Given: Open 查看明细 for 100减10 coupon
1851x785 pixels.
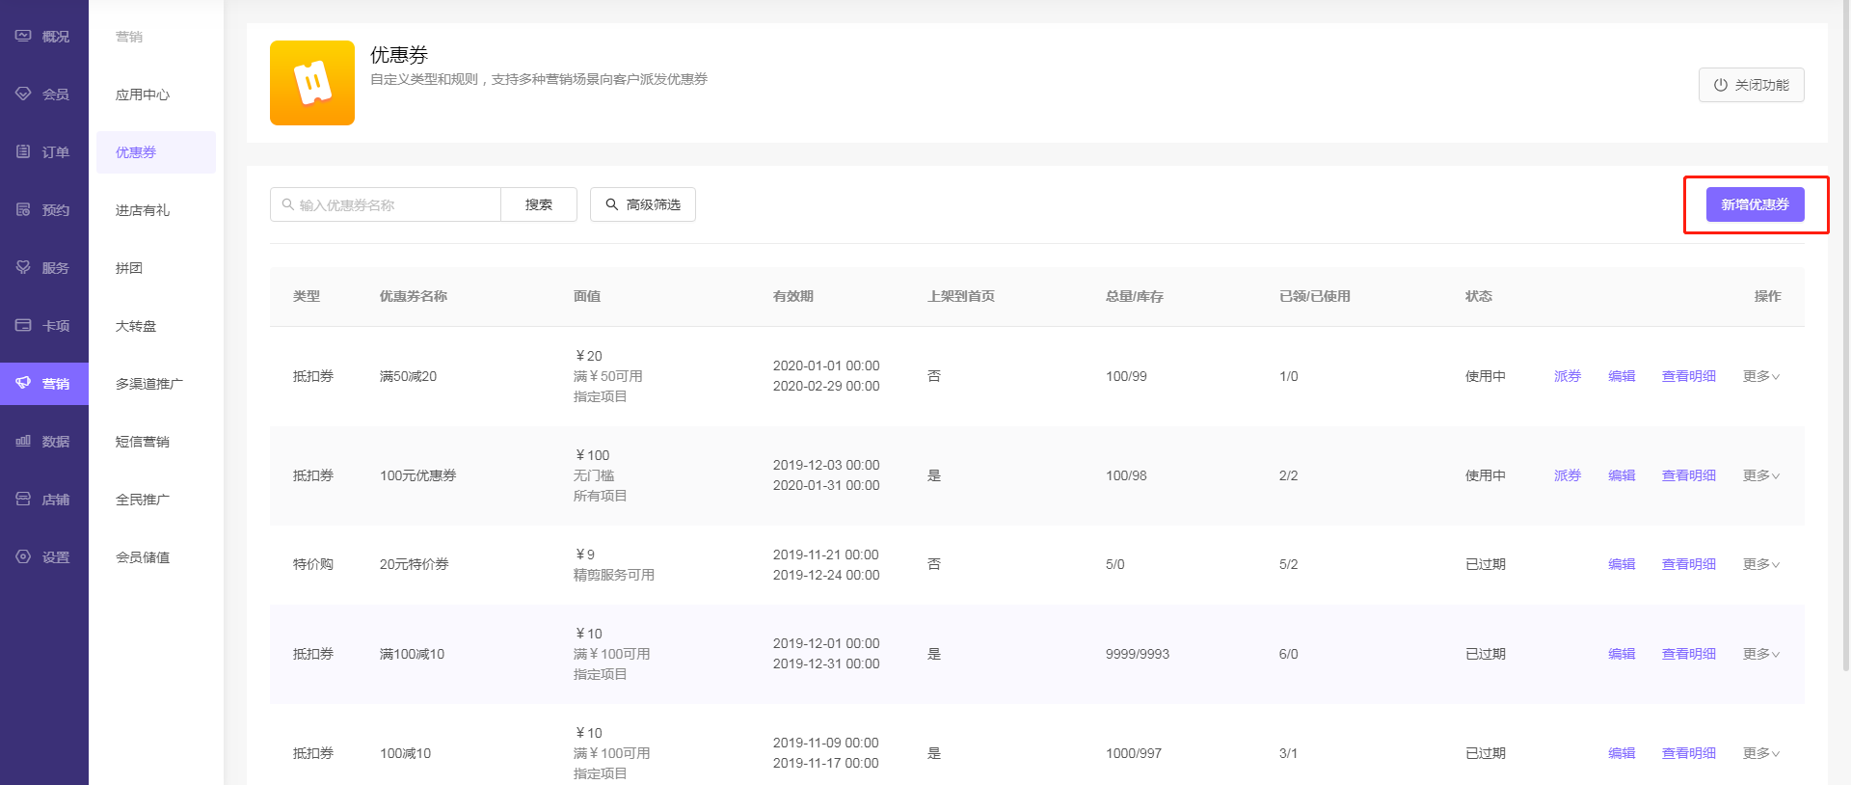Looking at the screenshot, I should click(1689, 753).
